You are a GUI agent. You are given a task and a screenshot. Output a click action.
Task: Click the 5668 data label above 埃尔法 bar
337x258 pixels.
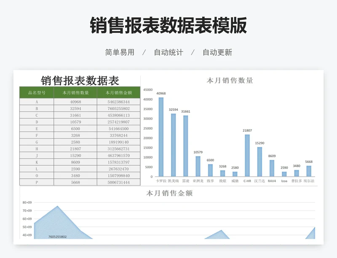point(309,162)
